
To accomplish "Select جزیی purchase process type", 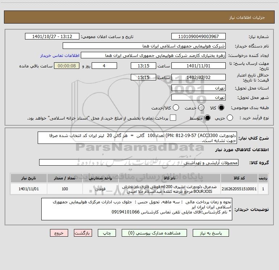I will click(x=229, y=118).
